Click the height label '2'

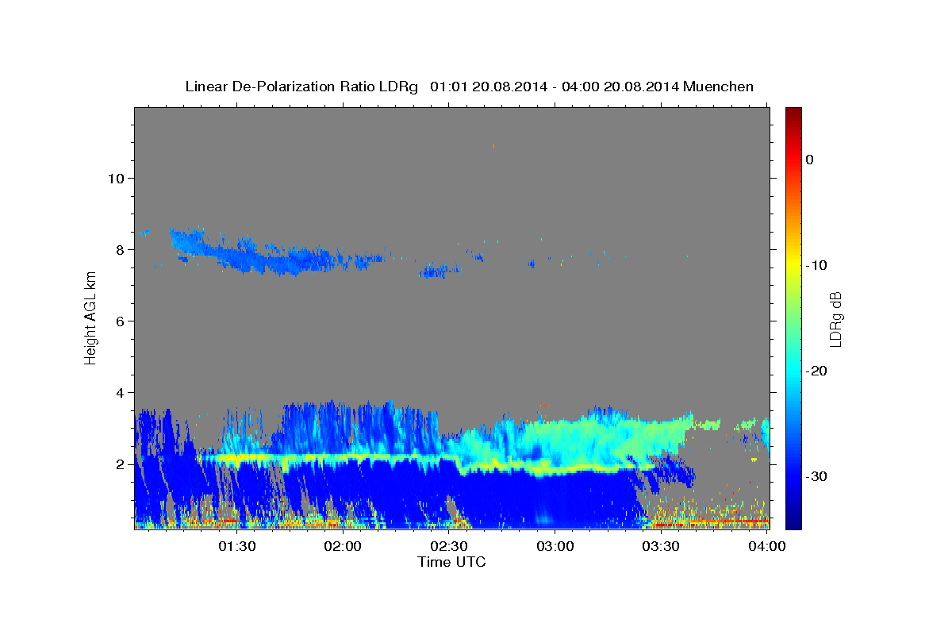pos(119,464)
